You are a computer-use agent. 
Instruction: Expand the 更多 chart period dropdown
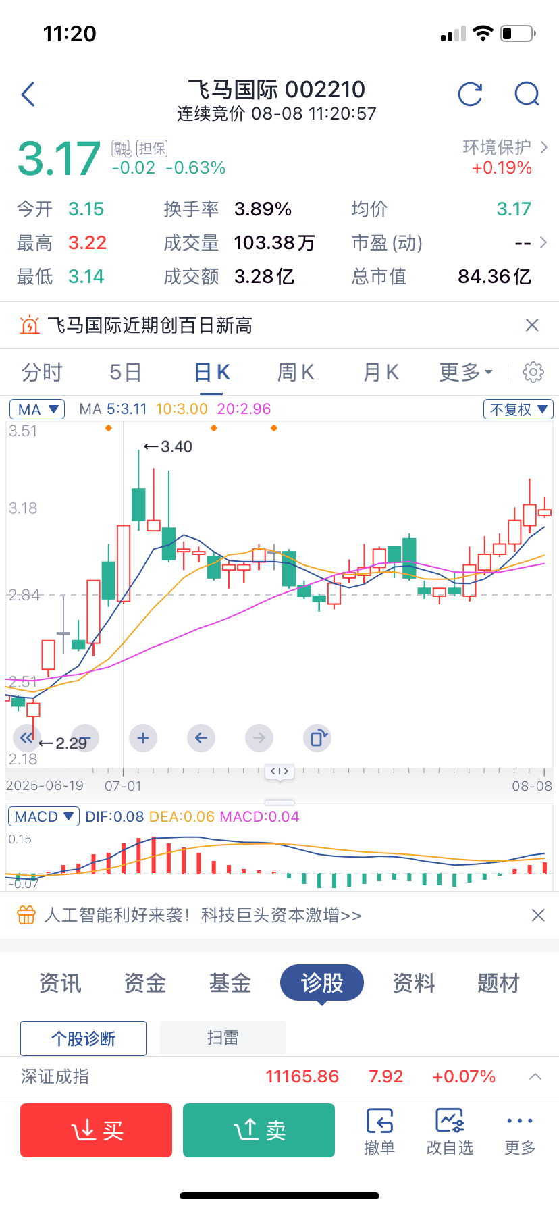coord(467,372)
